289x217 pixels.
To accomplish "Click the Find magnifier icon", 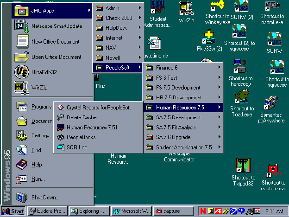I will (x=22, y=150).
